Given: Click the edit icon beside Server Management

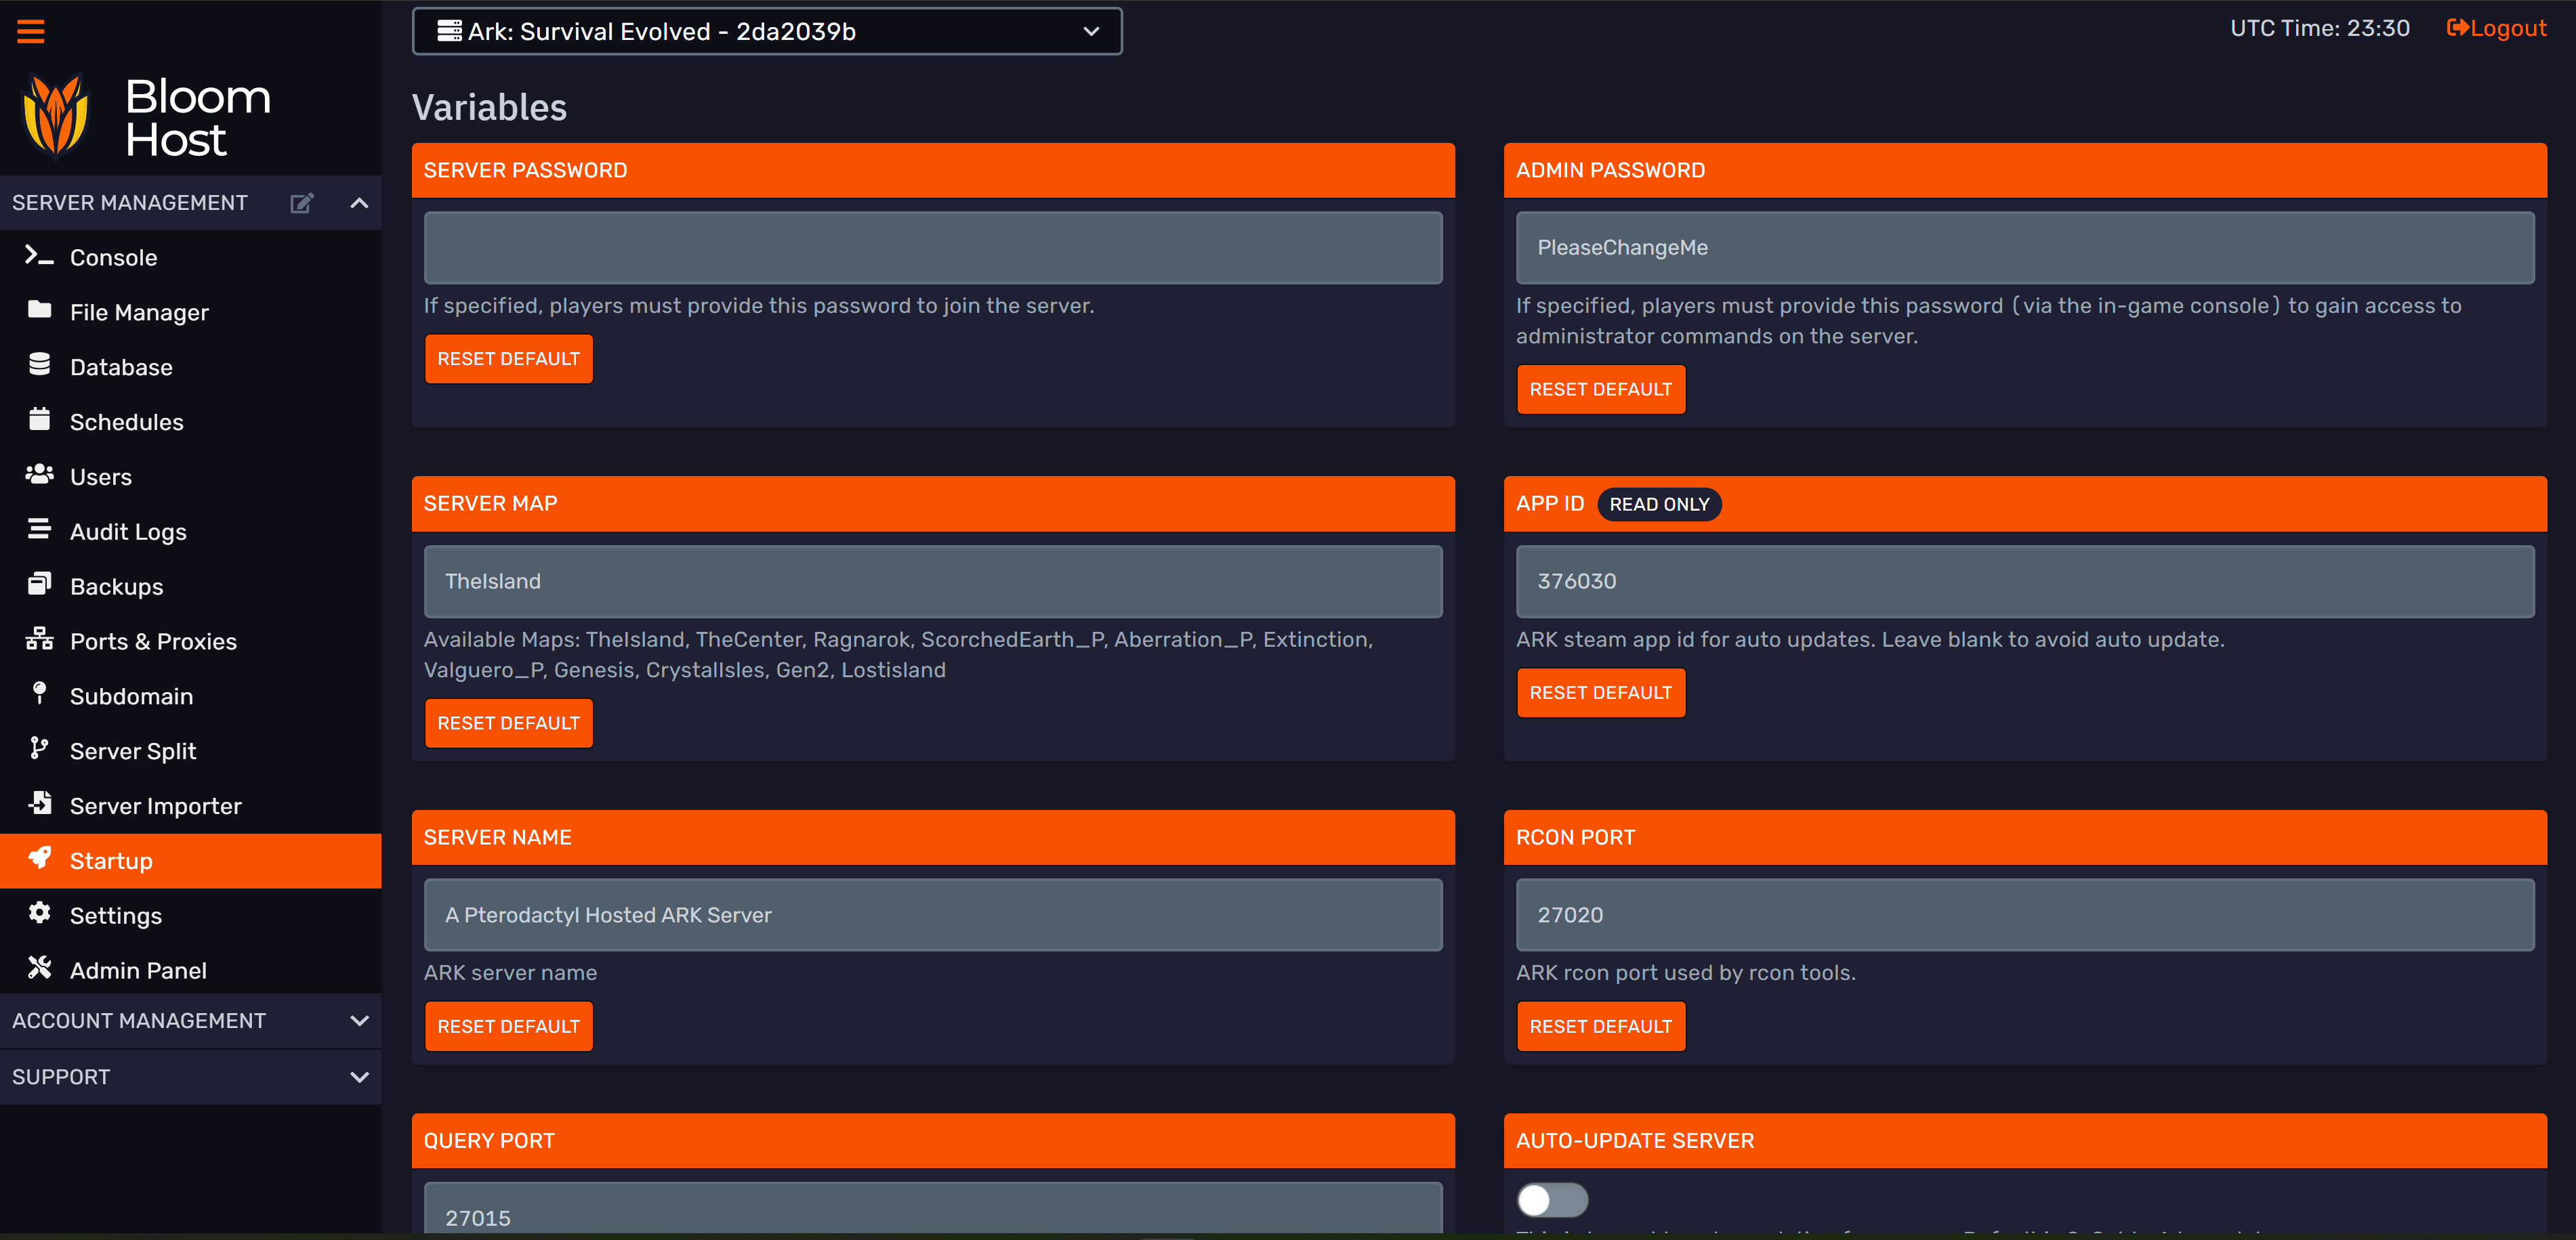Looking at the screenshot, I should pos(301,203).
